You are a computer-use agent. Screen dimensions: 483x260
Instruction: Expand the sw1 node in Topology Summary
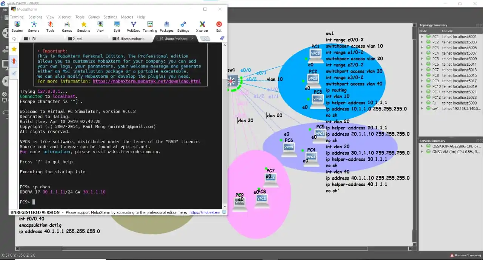[422, 108]
